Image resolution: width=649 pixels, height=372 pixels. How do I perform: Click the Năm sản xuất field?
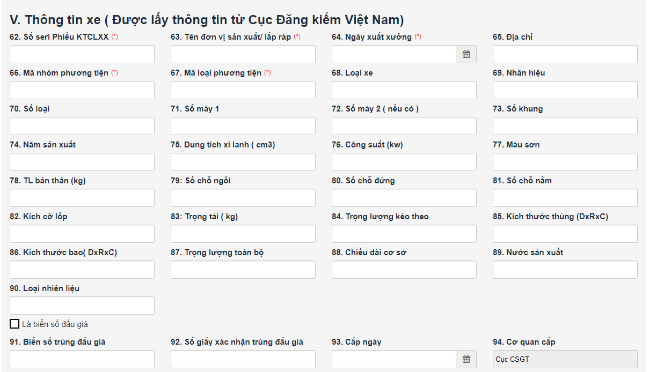pyautogui.click(x=82, y=162)
